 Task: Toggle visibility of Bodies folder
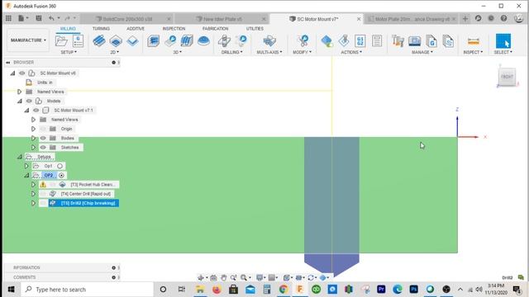pos(43,138)
